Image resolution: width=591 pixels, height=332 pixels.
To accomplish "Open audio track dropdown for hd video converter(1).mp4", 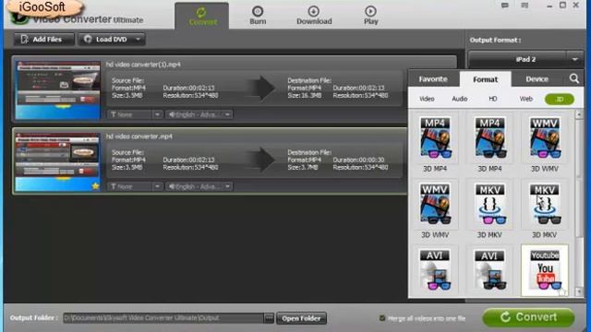I will pyautogui.click(x=199, y=114).
